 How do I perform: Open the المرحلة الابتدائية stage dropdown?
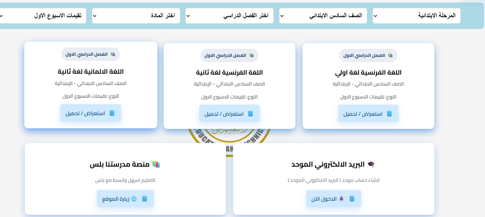(416, 16)
